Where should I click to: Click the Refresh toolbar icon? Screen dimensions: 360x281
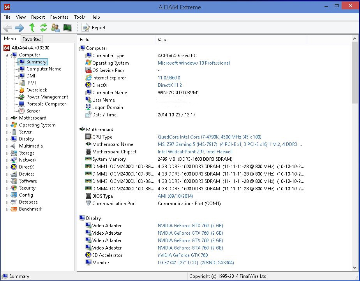[x=44, y=28]
